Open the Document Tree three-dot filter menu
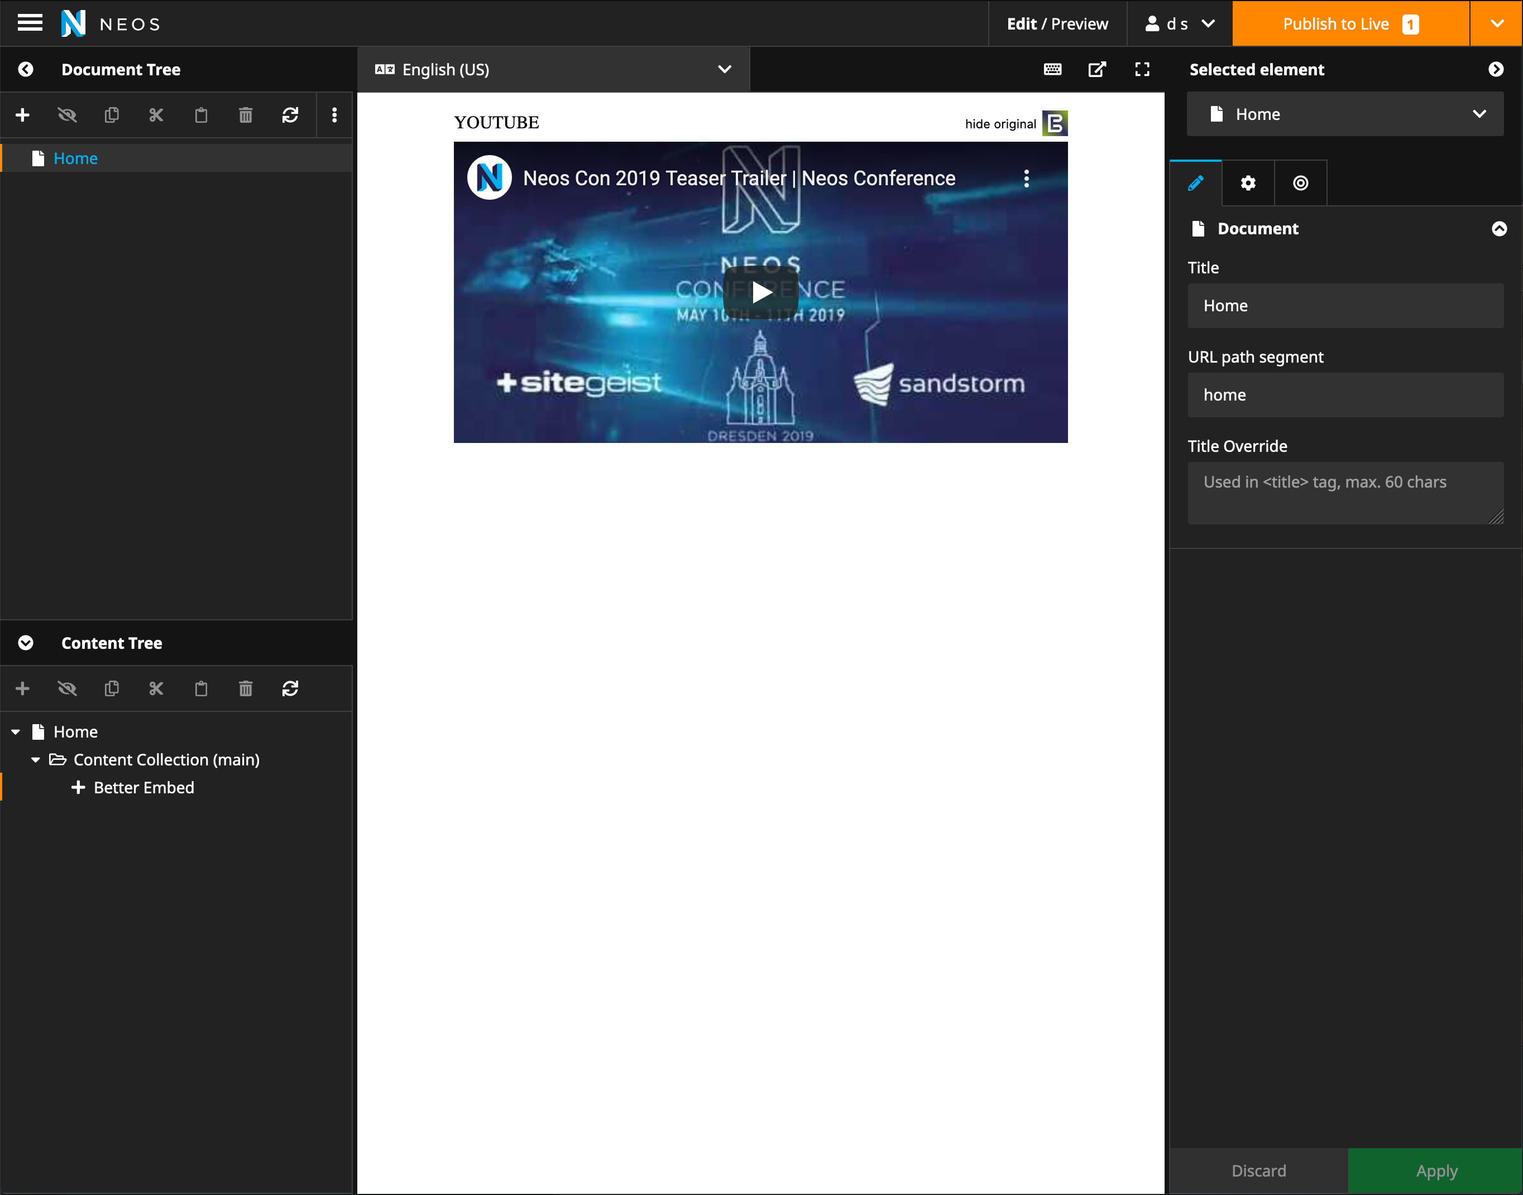Image resolution: width=1523 pixels, height=1195 pixels. click(334, 115)
